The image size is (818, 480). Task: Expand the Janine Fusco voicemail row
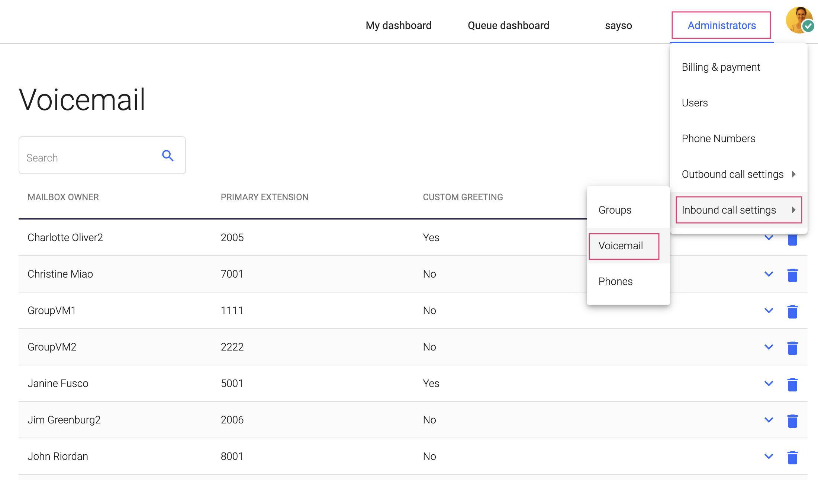[x=769, y=383]
